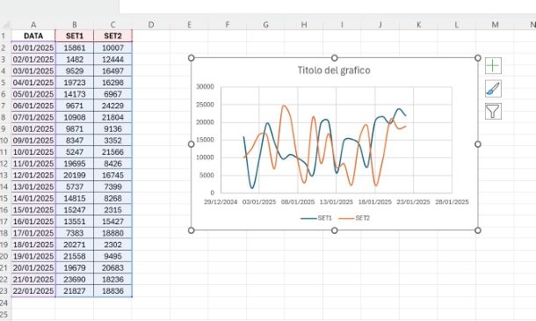
Task: Select cell with date 10/01/2025
Action: (x=33, y=152)
